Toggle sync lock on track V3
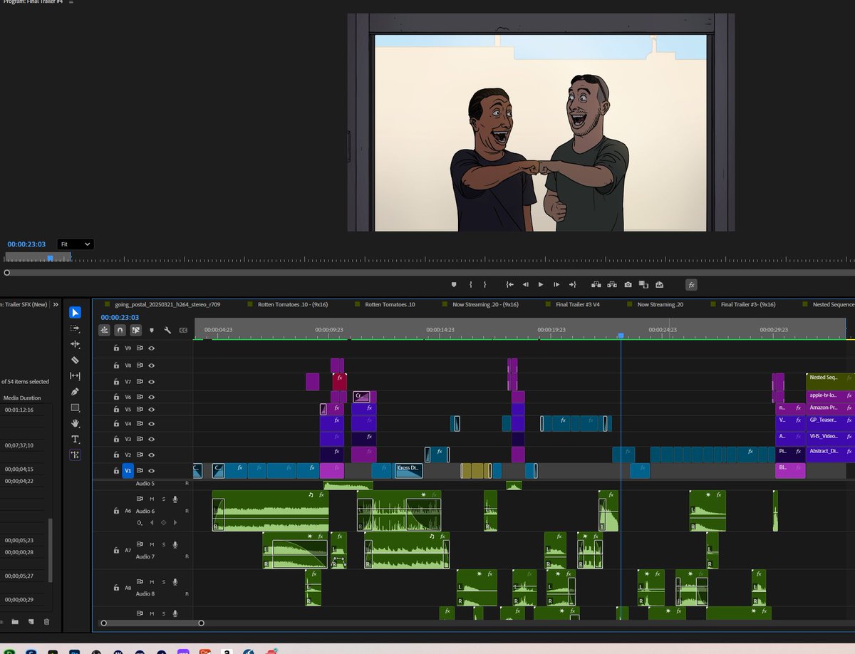 tap(140, 439)
